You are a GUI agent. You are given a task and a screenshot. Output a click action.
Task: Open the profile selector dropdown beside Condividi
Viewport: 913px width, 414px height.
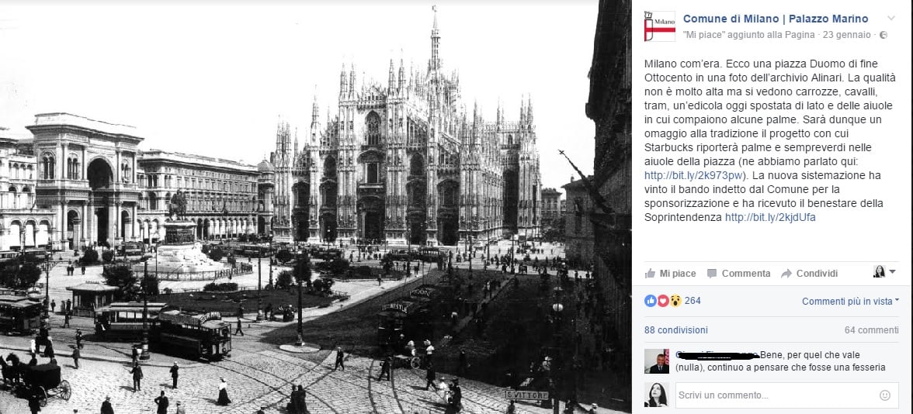click(884, 271)
